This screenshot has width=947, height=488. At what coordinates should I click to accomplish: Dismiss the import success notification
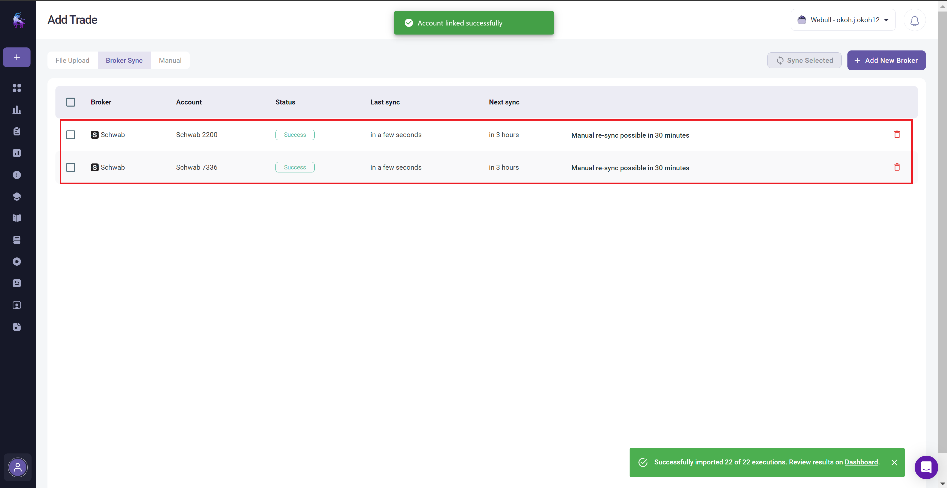(x=894, y=462)
